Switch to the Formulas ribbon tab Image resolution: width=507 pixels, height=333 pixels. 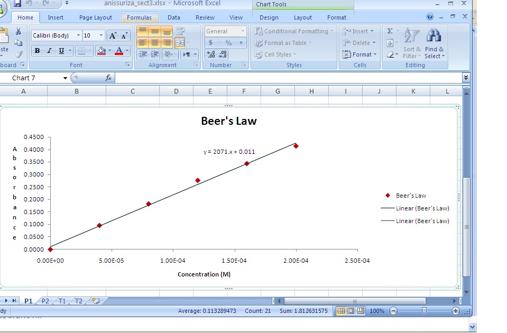pyautogui.click(x=139, y=17)
